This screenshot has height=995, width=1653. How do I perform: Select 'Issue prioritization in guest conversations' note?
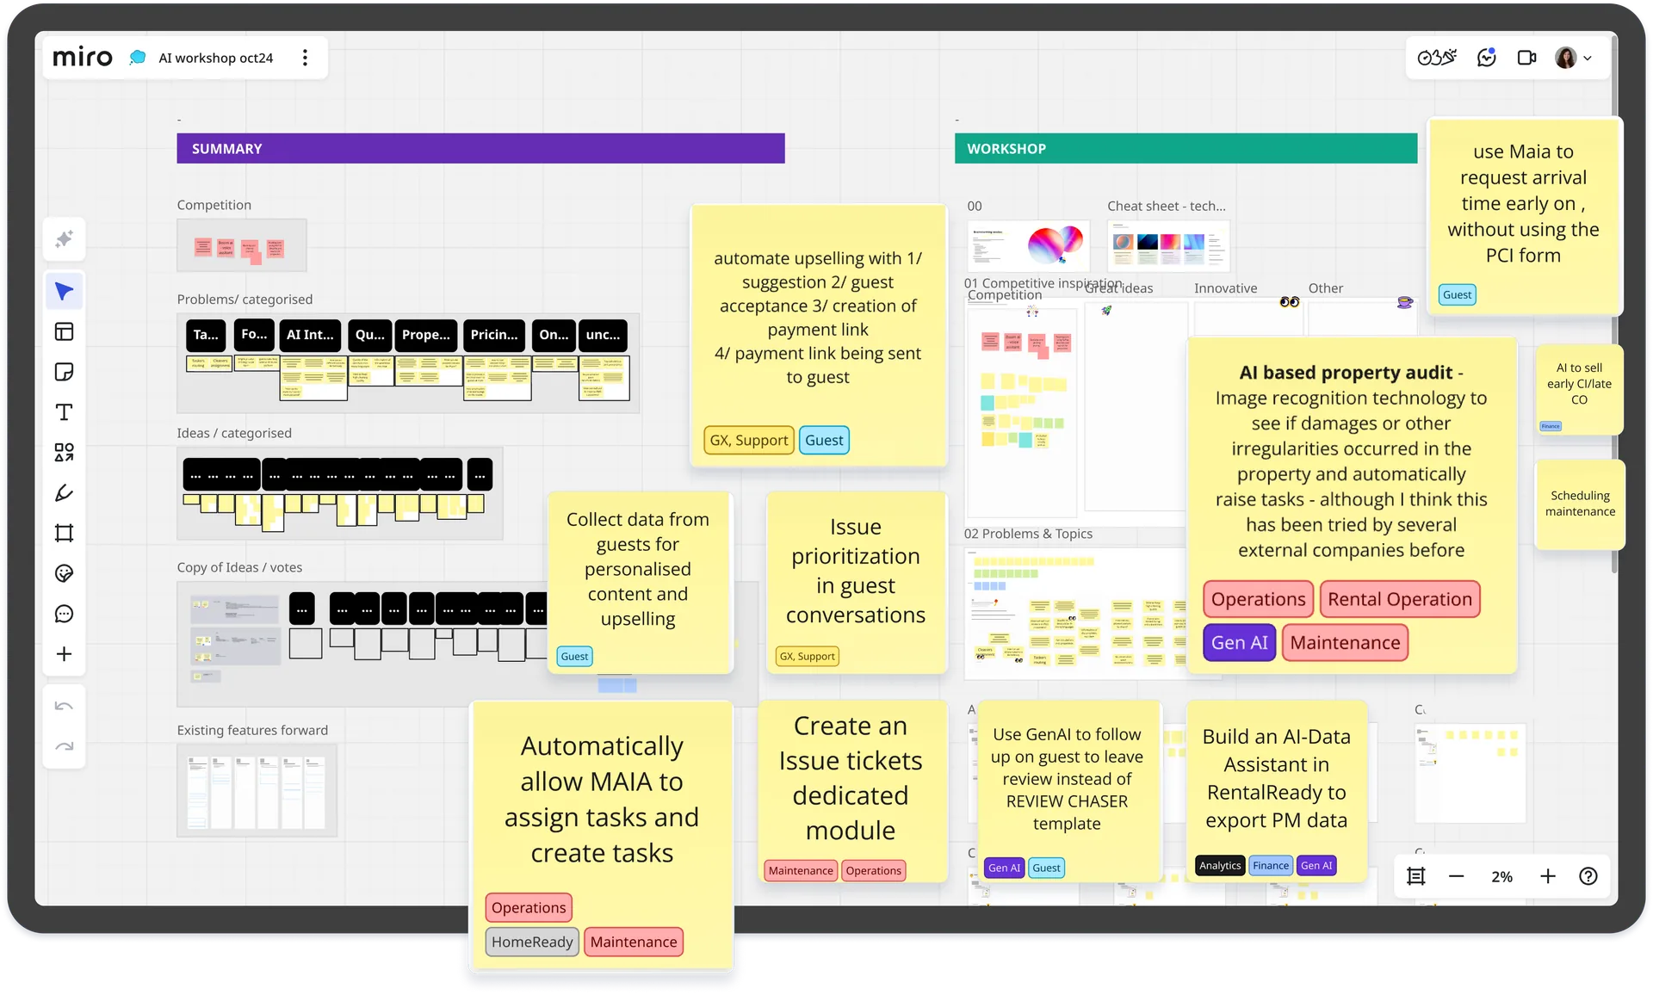point(856,582)
